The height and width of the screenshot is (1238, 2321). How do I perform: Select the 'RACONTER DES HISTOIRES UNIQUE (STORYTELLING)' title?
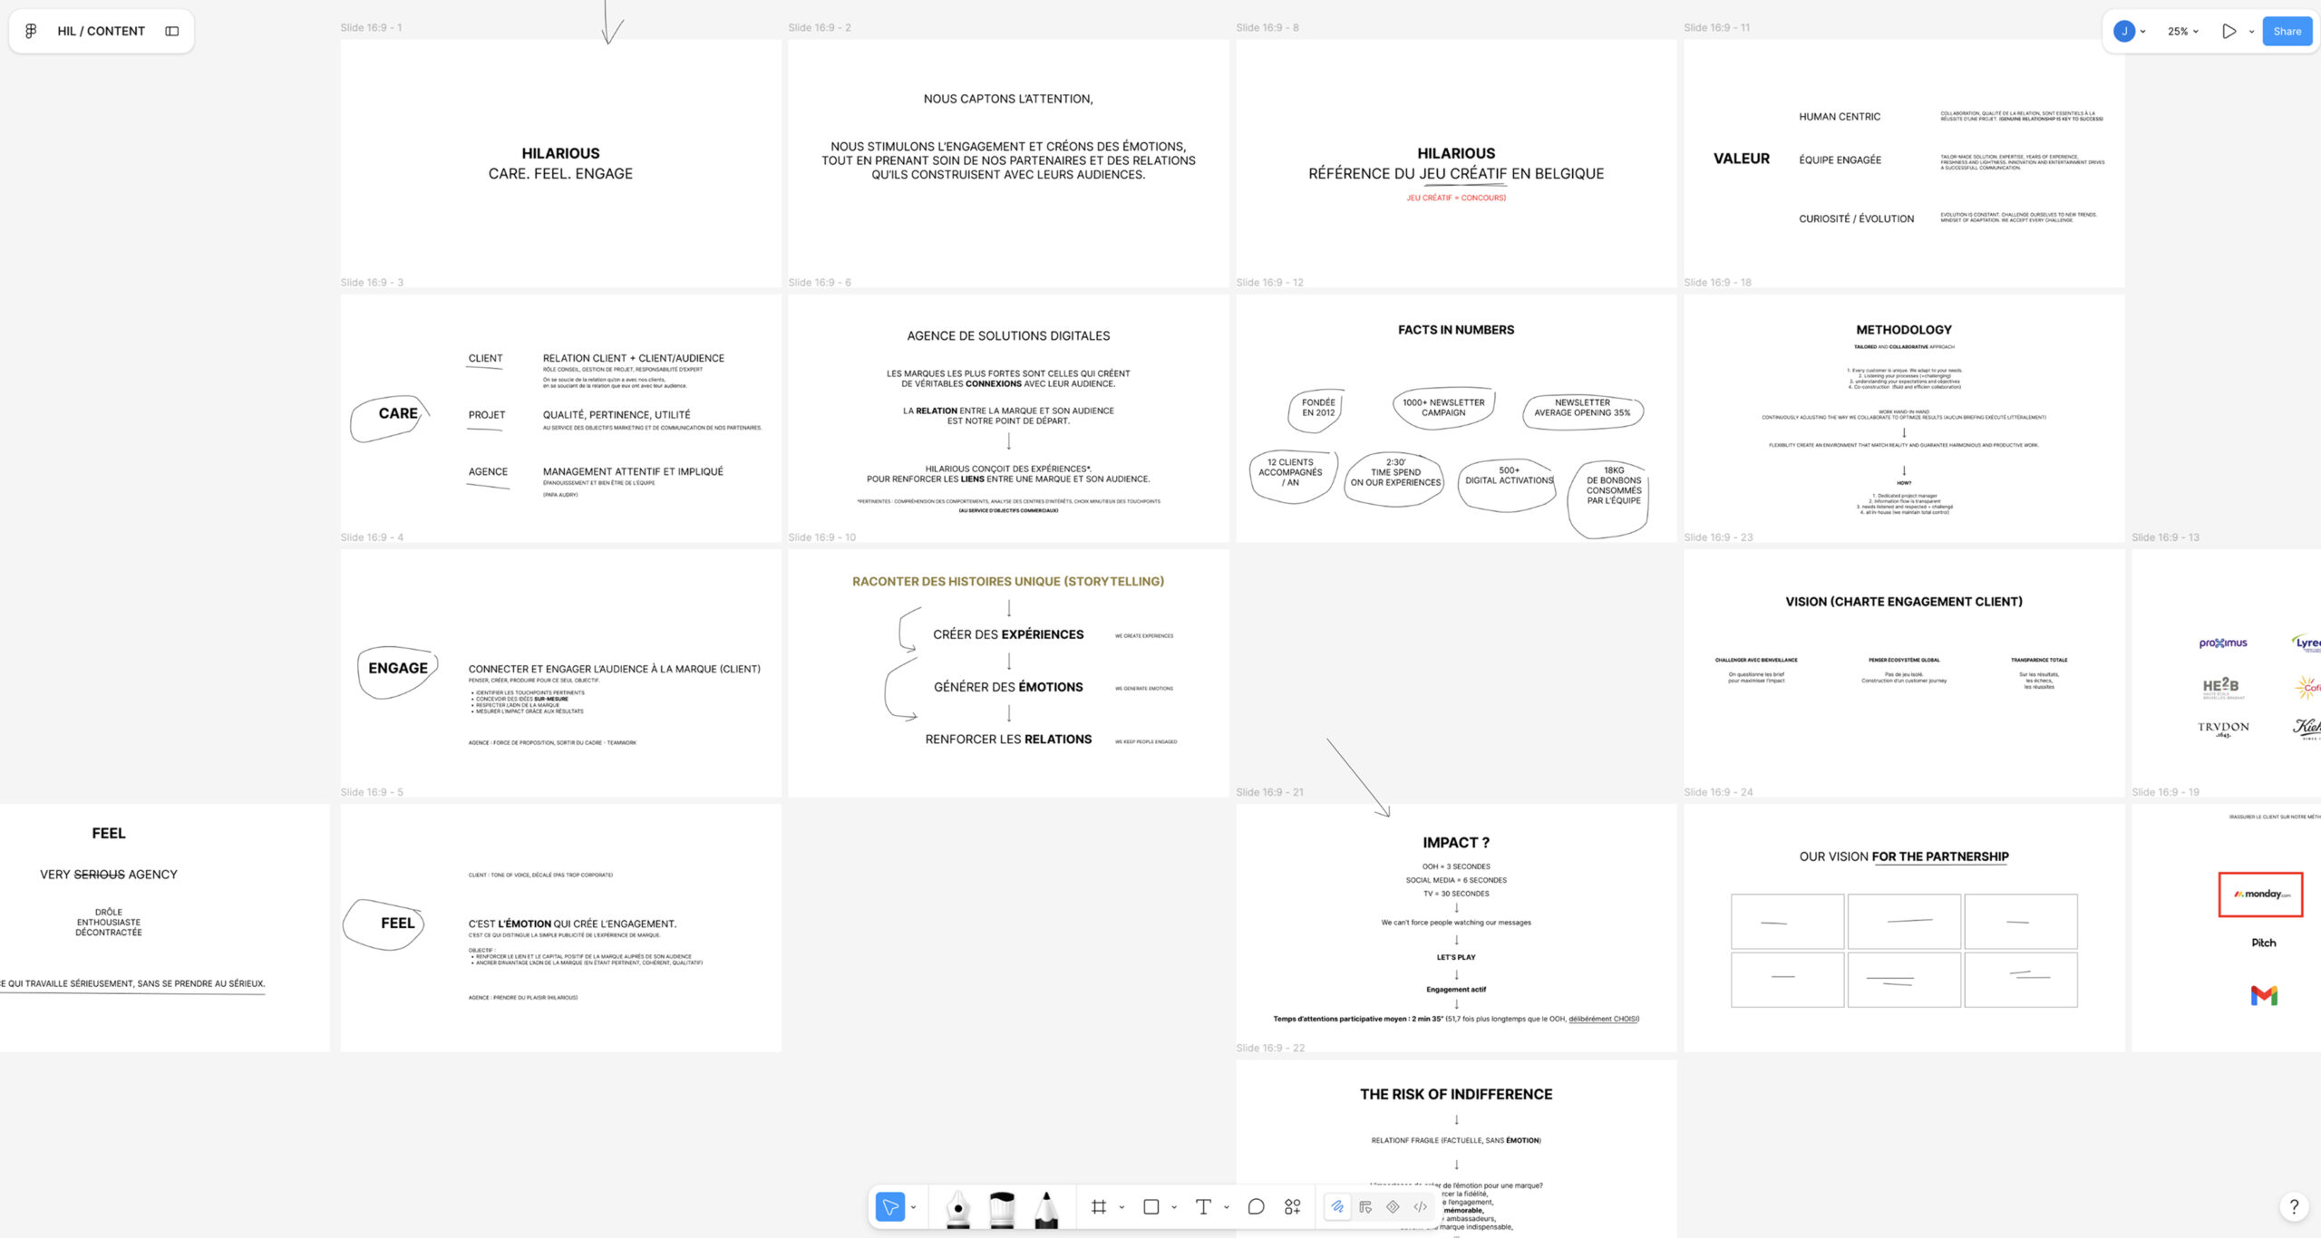1008,582
